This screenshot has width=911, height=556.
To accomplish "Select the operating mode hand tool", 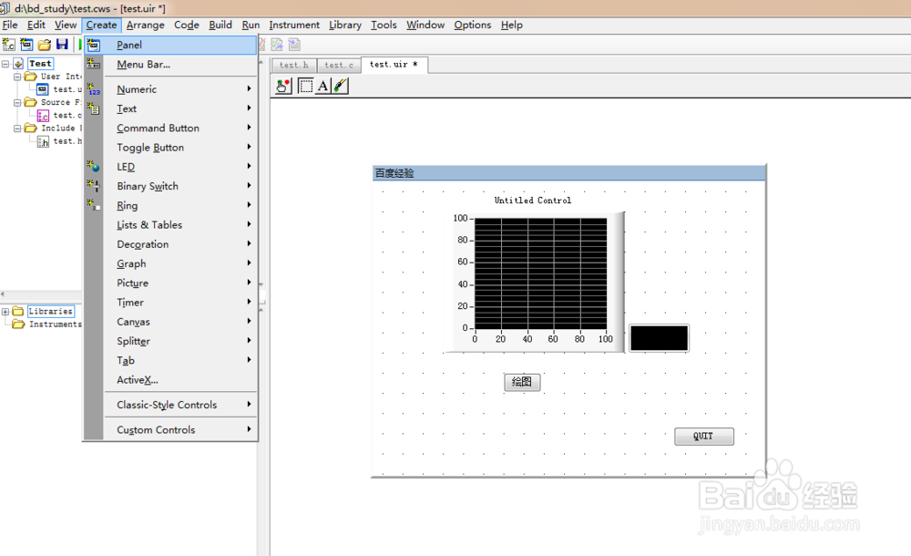I will (x=283, y=86).
